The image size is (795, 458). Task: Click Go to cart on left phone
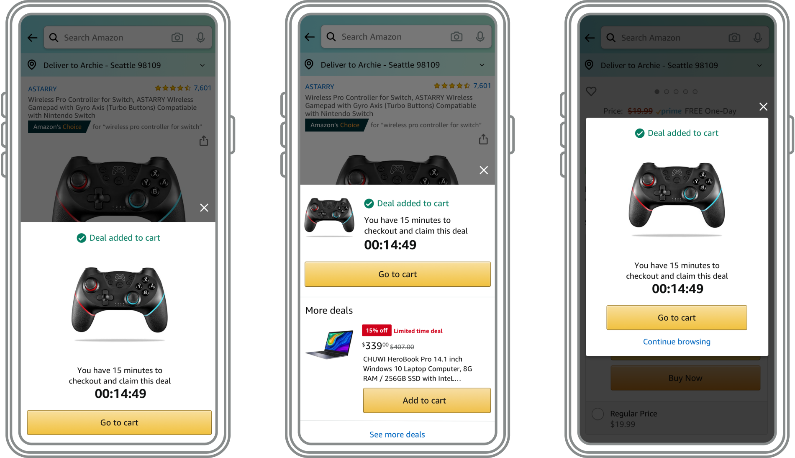pyautogui.click(x=119, y=422)
